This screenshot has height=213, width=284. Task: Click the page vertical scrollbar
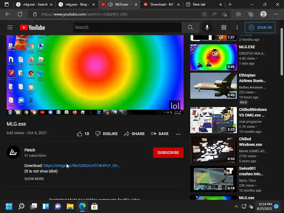282,52
